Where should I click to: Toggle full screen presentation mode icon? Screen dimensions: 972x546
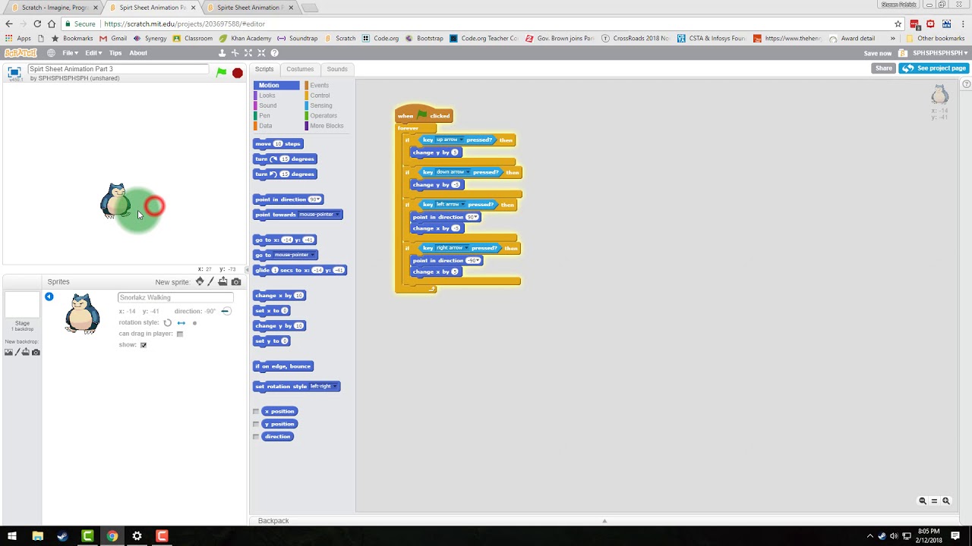tap(14, 72)
